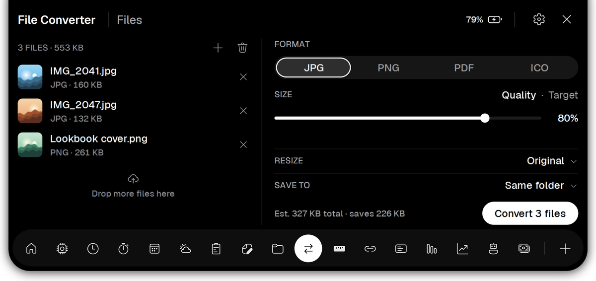Expand the Resize Original dropdown
The width and height of the screenshot is (596, 281).
tap(552, 161)
